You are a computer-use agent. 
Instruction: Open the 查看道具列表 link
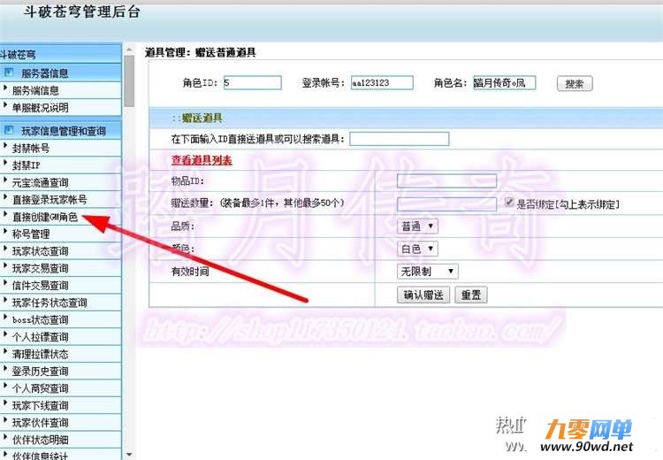(x=202, y=160)
